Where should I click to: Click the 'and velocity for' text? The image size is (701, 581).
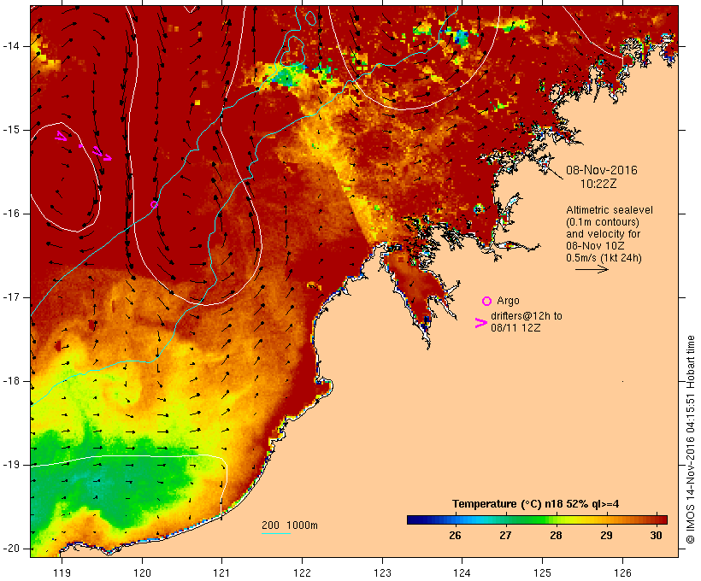[603, 234]
